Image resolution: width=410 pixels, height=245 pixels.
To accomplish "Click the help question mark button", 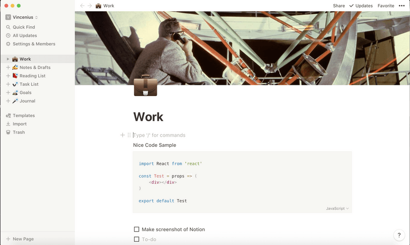I will point(399,235).
